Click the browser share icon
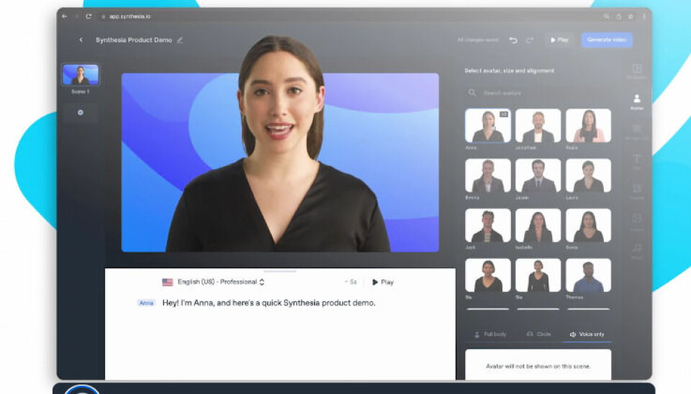 pos(619,17)
